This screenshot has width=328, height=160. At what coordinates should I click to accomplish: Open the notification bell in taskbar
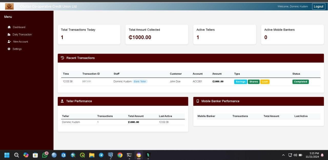(x=322, y=155)
